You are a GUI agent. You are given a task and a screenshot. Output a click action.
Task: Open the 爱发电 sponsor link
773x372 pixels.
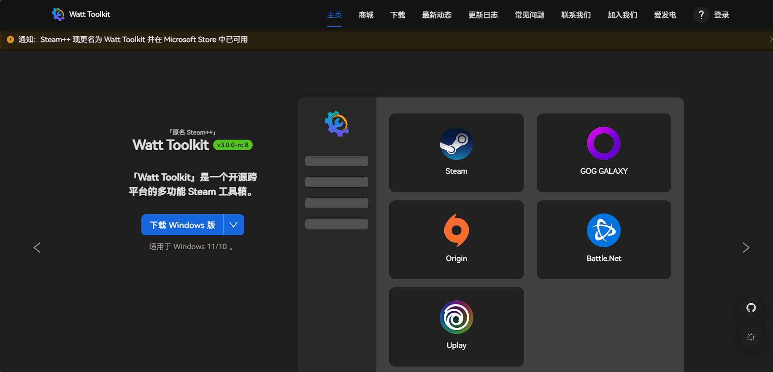pyautogui.click(x=665, y=15)
